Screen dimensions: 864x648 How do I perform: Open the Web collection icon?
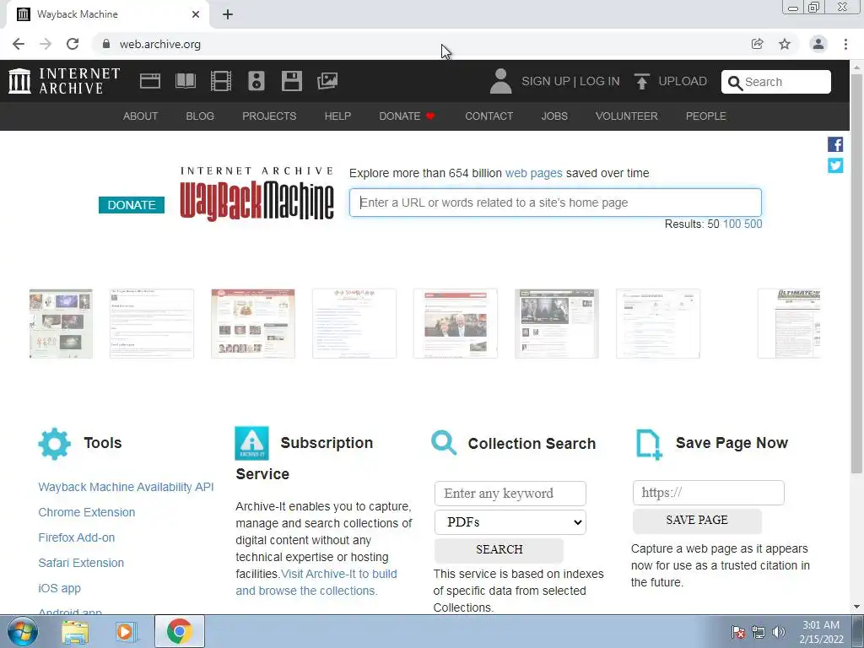click(x=150, y=81)
